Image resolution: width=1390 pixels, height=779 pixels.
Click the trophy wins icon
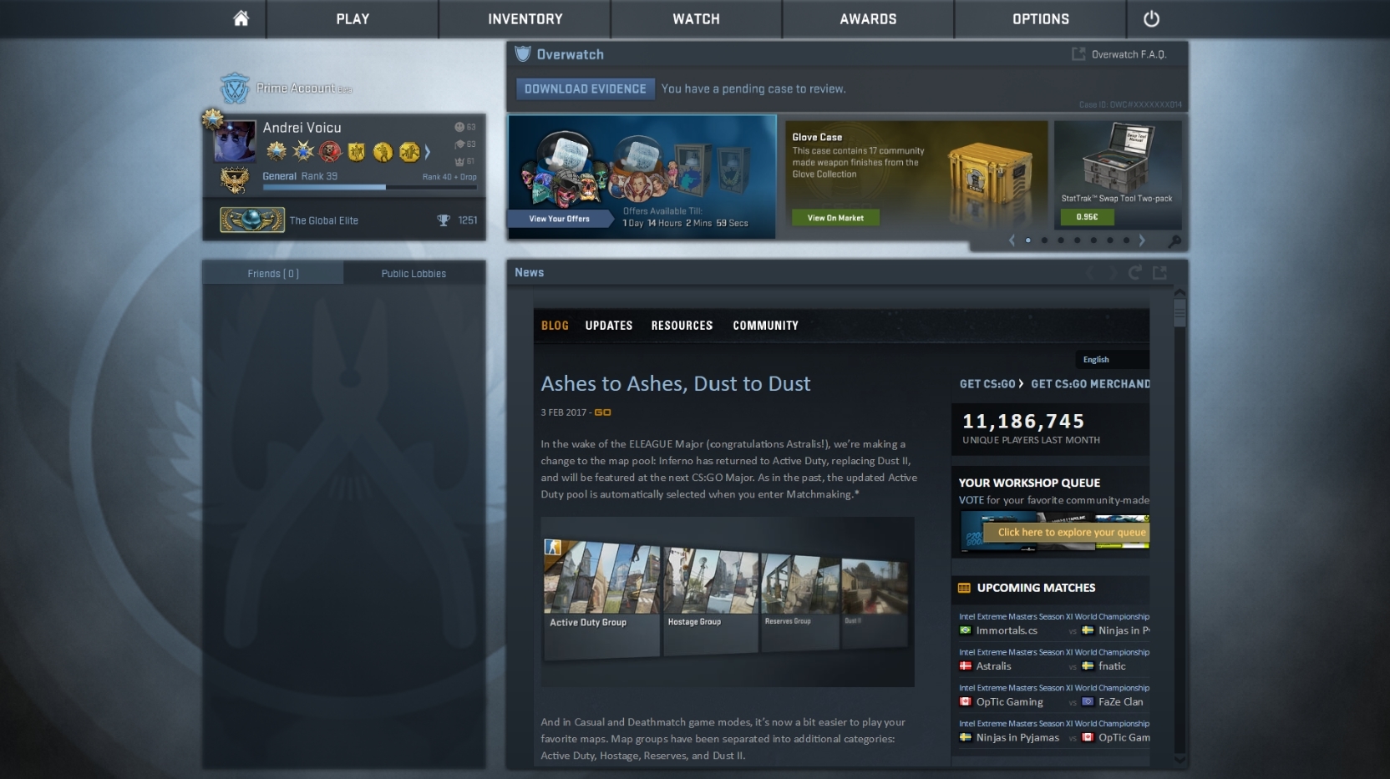[x=444, y=220]
